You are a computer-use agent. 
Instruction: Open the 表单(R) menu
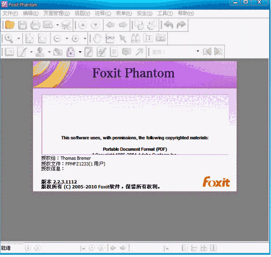click(124, 13)
